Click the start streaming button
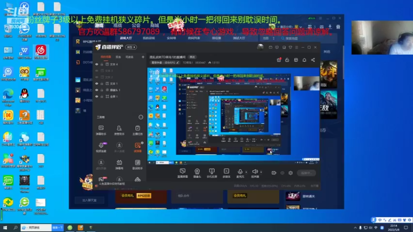Viewport: 413px width, 232px height. (x=306, y=173)
